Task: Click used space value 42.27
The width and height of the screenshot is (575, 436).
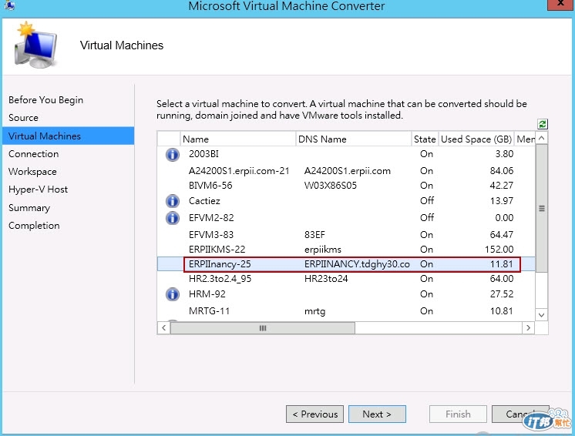Action: click(x=502, y=186)
